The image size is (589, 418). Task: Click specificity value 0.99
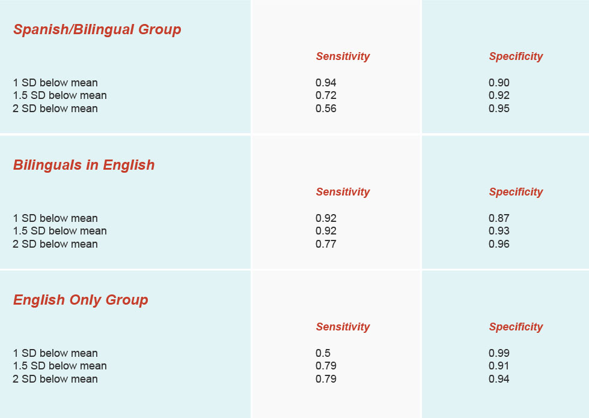pyautogui.click(x=499, y=353)
